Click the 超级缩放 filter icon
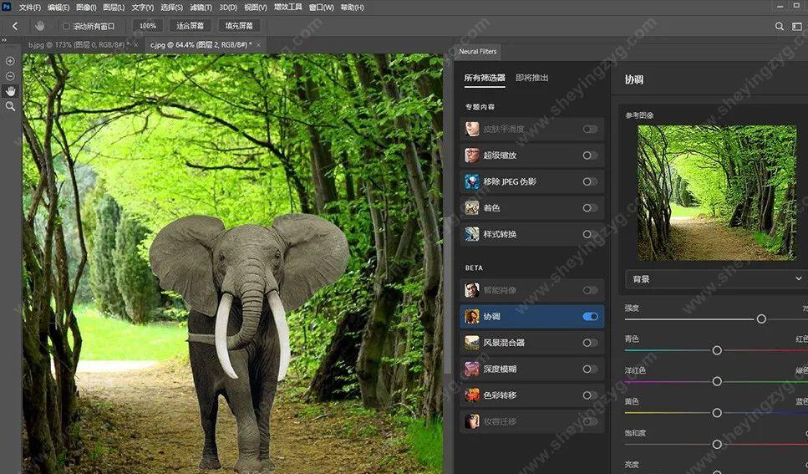The width and height of the screenshot is (808, 474). pyautogui.click(x=472, y=155)
